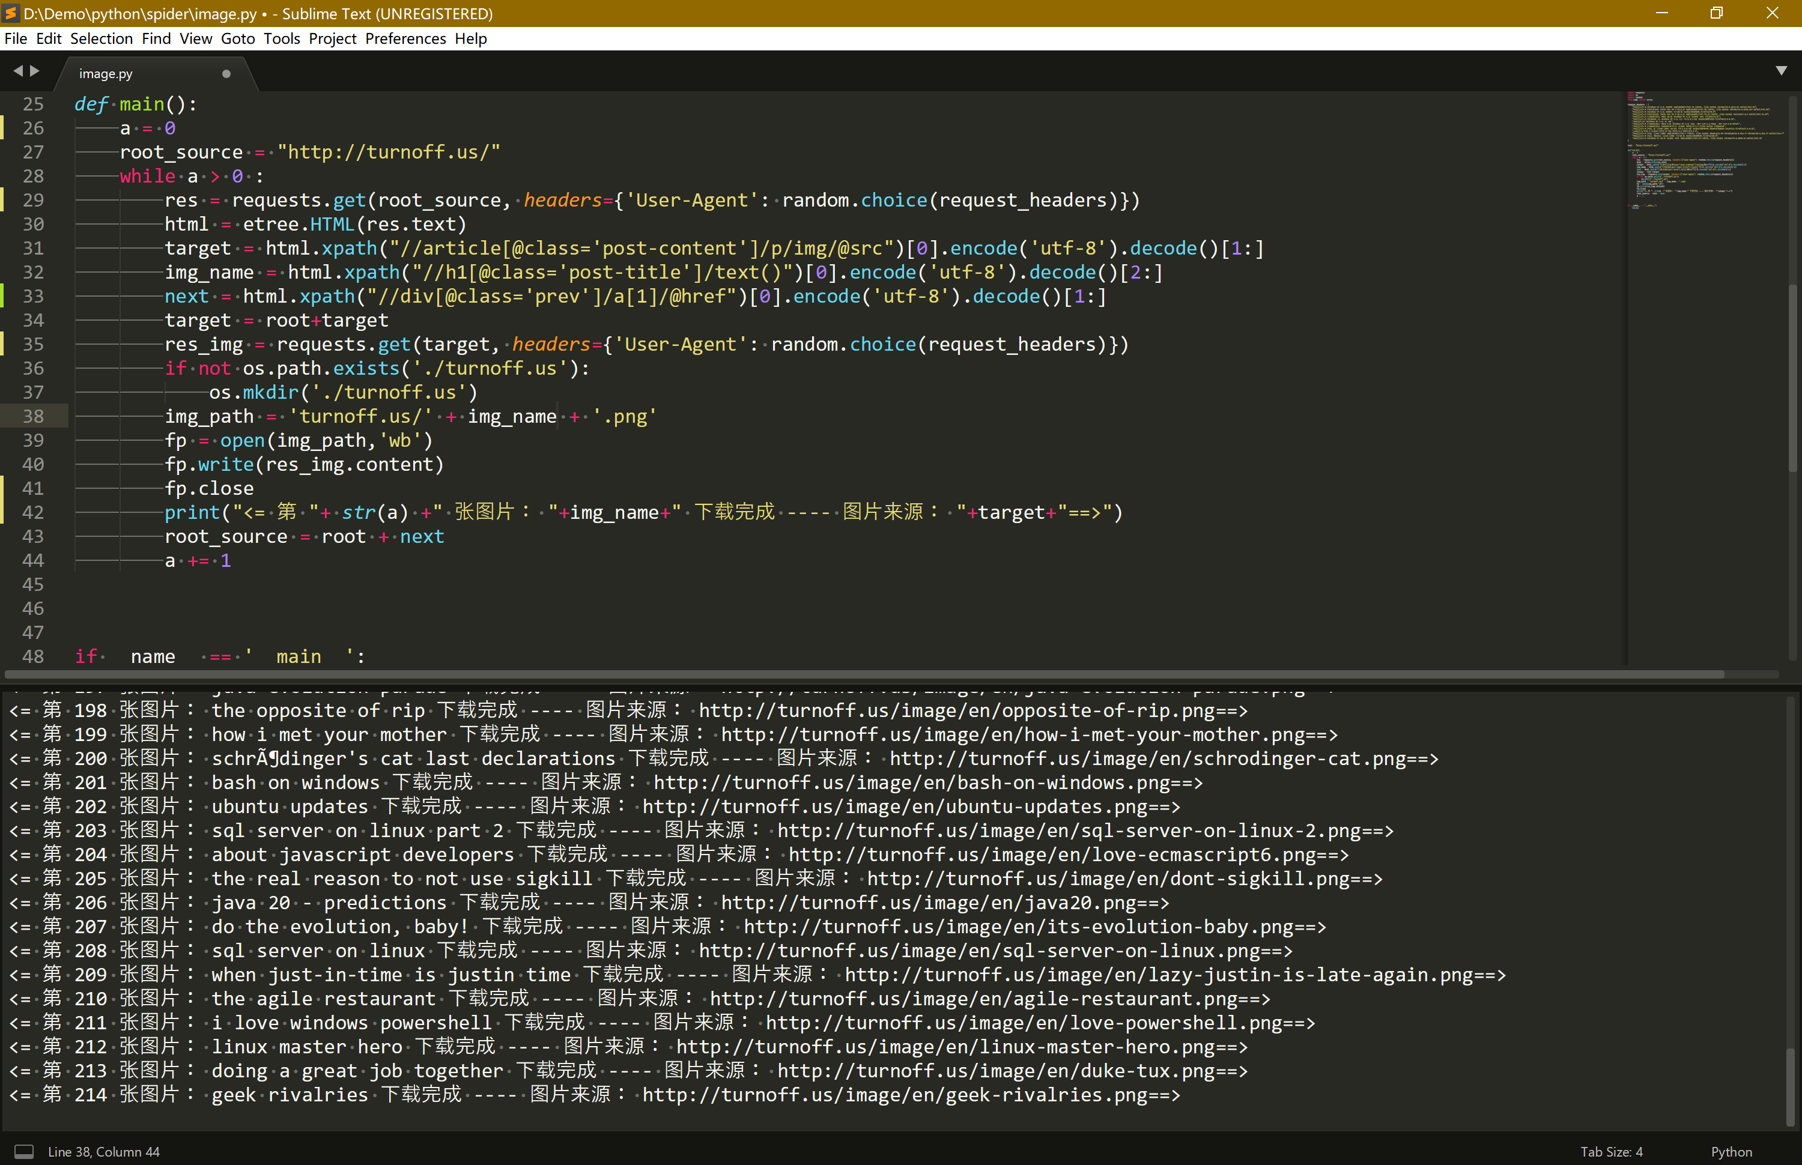This screenshot has width=1802, height=1165.
Task: Click the 'post-content' xpath string on line 31
Action: pyautogui.click(x=642, y=248)
